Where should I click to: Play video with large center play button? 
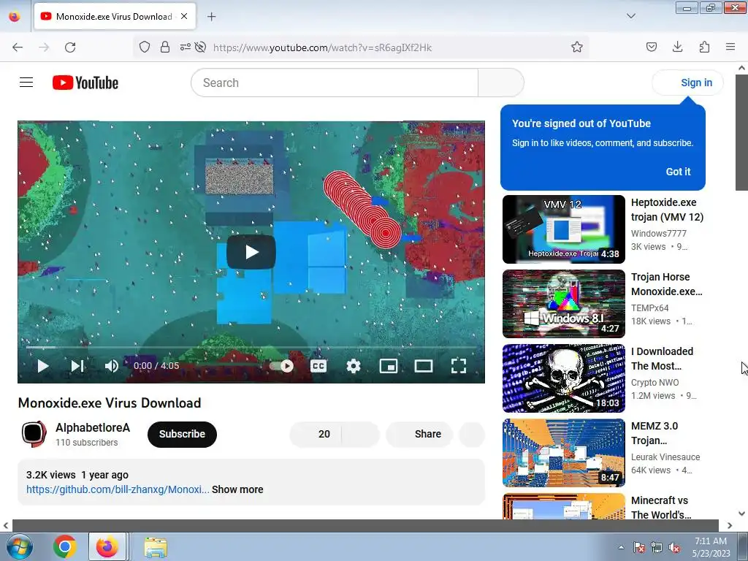click(x=251, y=252)
